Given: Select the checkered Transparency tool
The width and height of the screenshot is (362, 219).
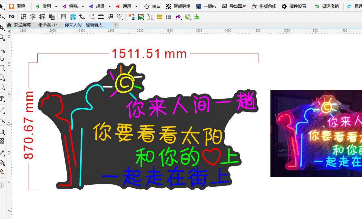Looking at the screenshot, I should (2, 141).
